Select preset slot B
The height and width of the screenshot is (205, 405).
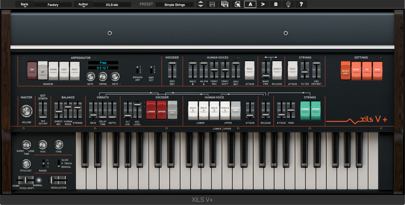pyautogui.click(x=276, y=4)
